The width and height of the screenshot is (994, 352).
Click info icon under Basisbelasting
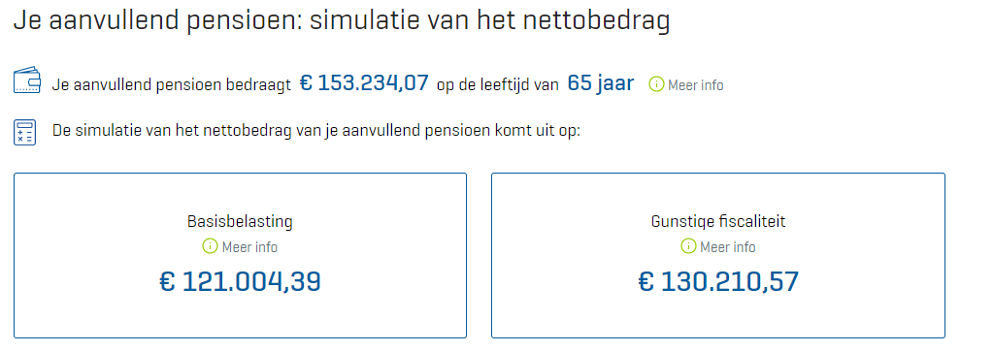pyautogui.click(x=210, y=245)
